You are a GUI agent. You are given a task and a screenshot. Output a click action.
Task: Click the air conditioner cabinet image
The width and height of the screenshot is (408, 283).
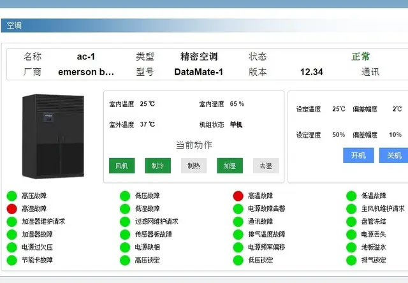click(53, 136)
